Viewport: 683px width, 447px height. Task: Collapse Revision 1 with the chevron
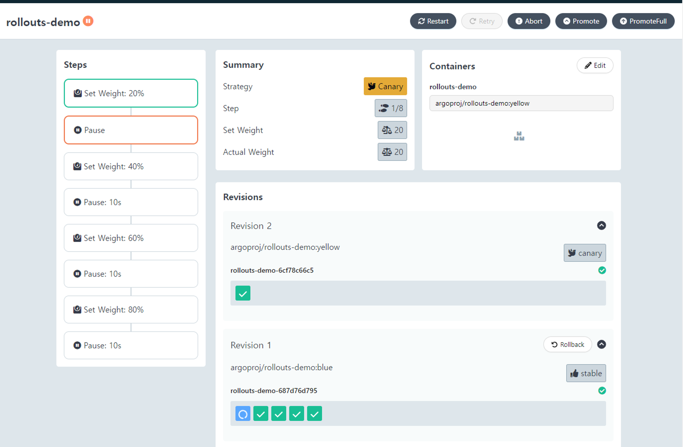601,344
